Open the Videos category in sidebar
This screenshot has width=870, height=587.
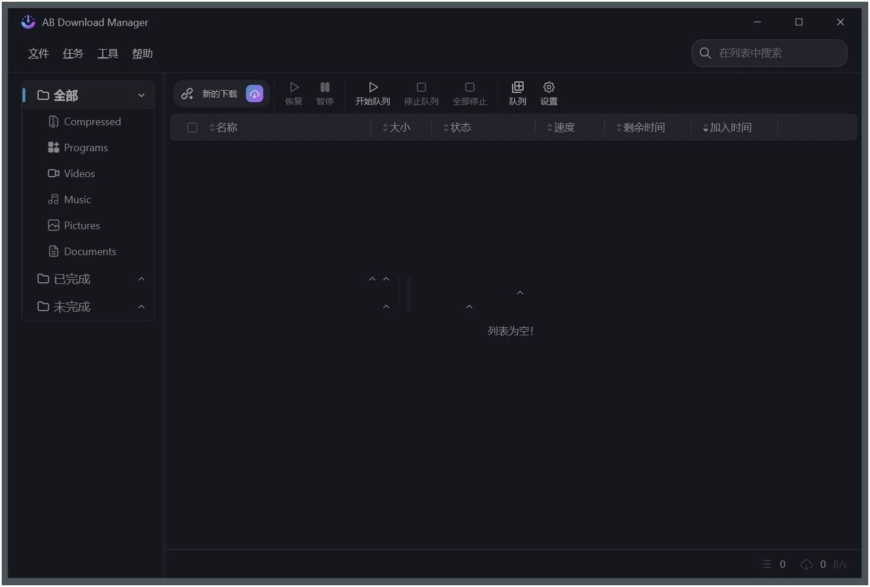click(x=79, y=173)
